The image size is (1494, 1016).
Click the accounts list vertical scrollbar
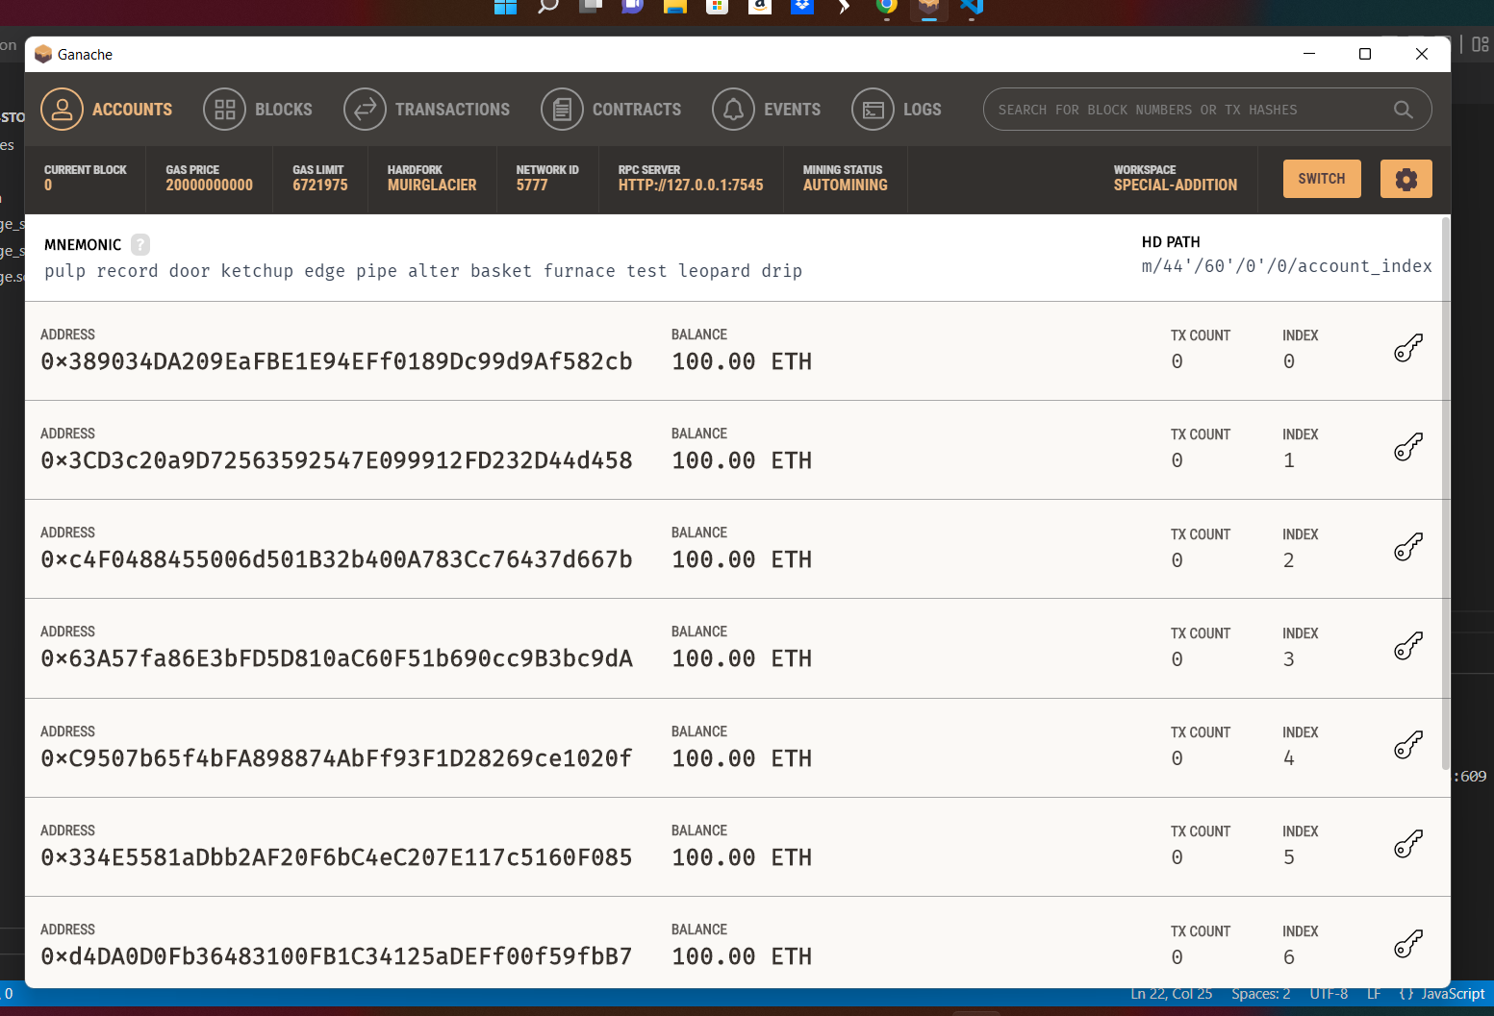coord(1445,492)
